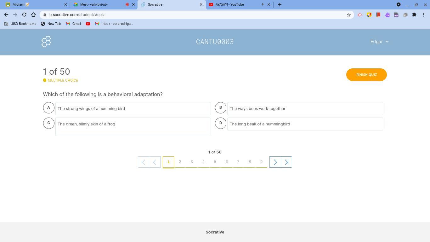Screen dimensions: 430x242
Task: Open the YouTube bookmark icon
Action: 88,24
